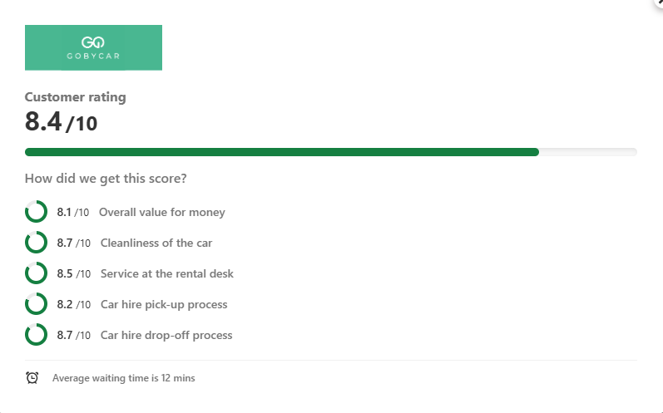Click the Overall value for money gauge icon

pyautogui.click(x=36, y=212)
